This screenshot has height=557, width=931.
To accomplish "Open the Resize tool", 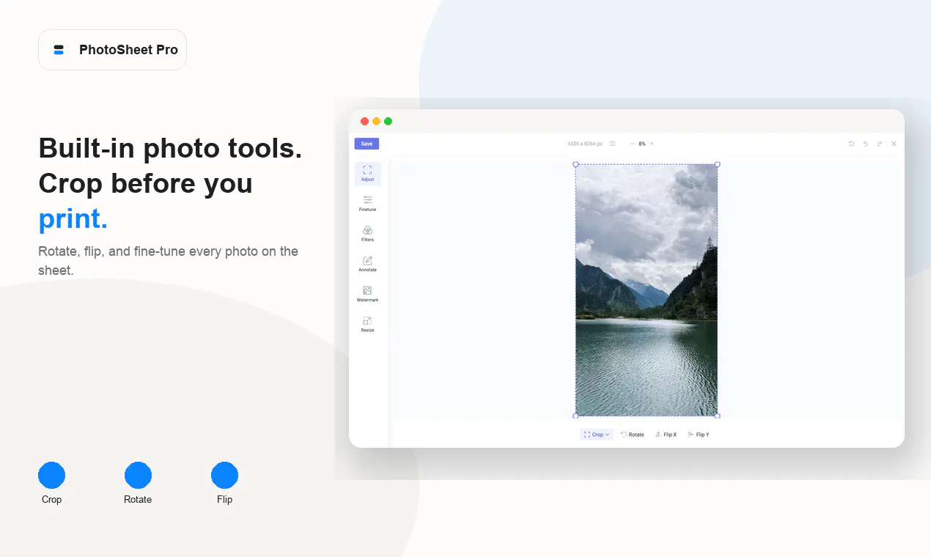I will click(367, 324).
